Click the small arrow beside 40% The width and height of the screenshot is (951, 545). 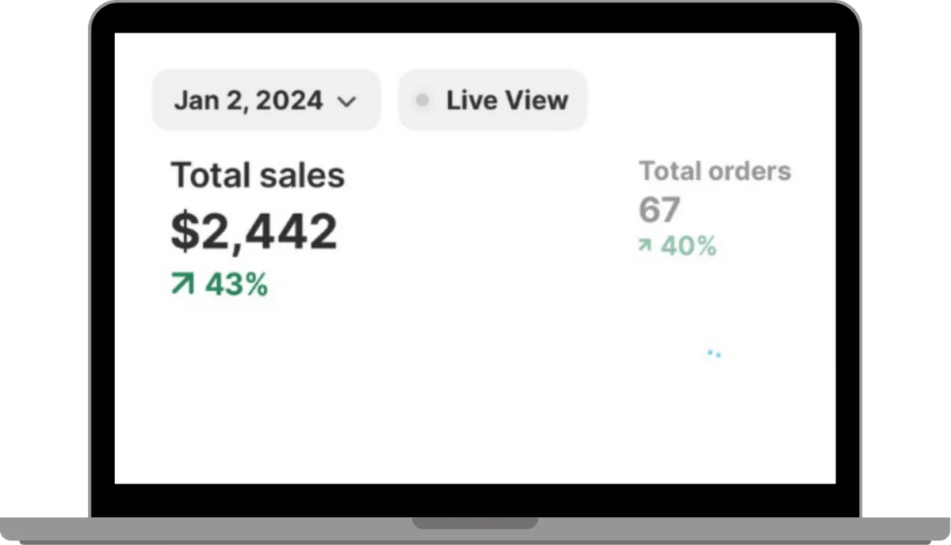(645, 246)
